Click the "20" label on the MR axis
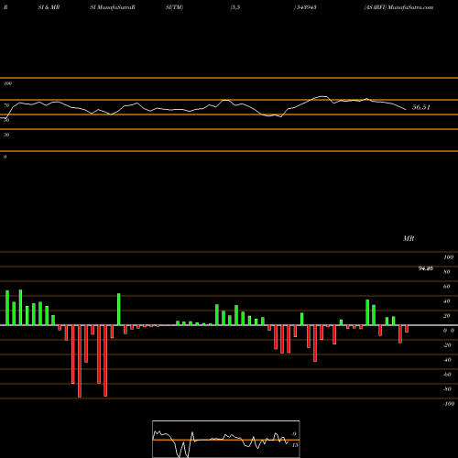This screenshot has height=458, width=458. tap(447, 316)
